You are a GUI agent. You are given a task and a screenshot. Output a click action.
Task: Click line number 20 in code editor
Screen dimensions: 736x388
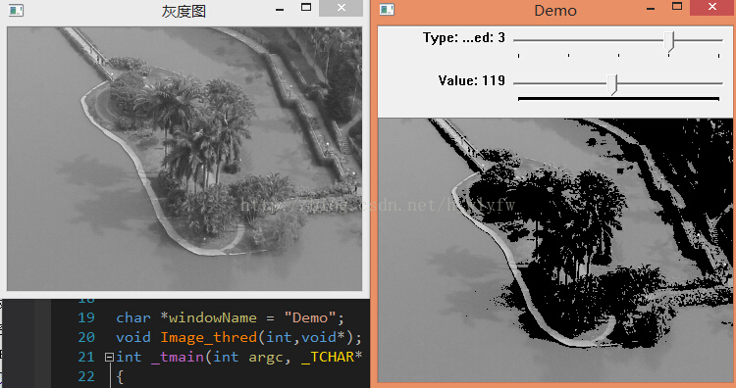(x=86, y=337)
